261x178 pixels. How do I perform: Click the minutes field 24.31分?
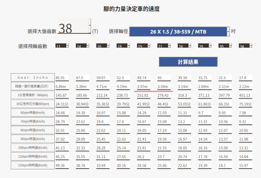[62, 104]
